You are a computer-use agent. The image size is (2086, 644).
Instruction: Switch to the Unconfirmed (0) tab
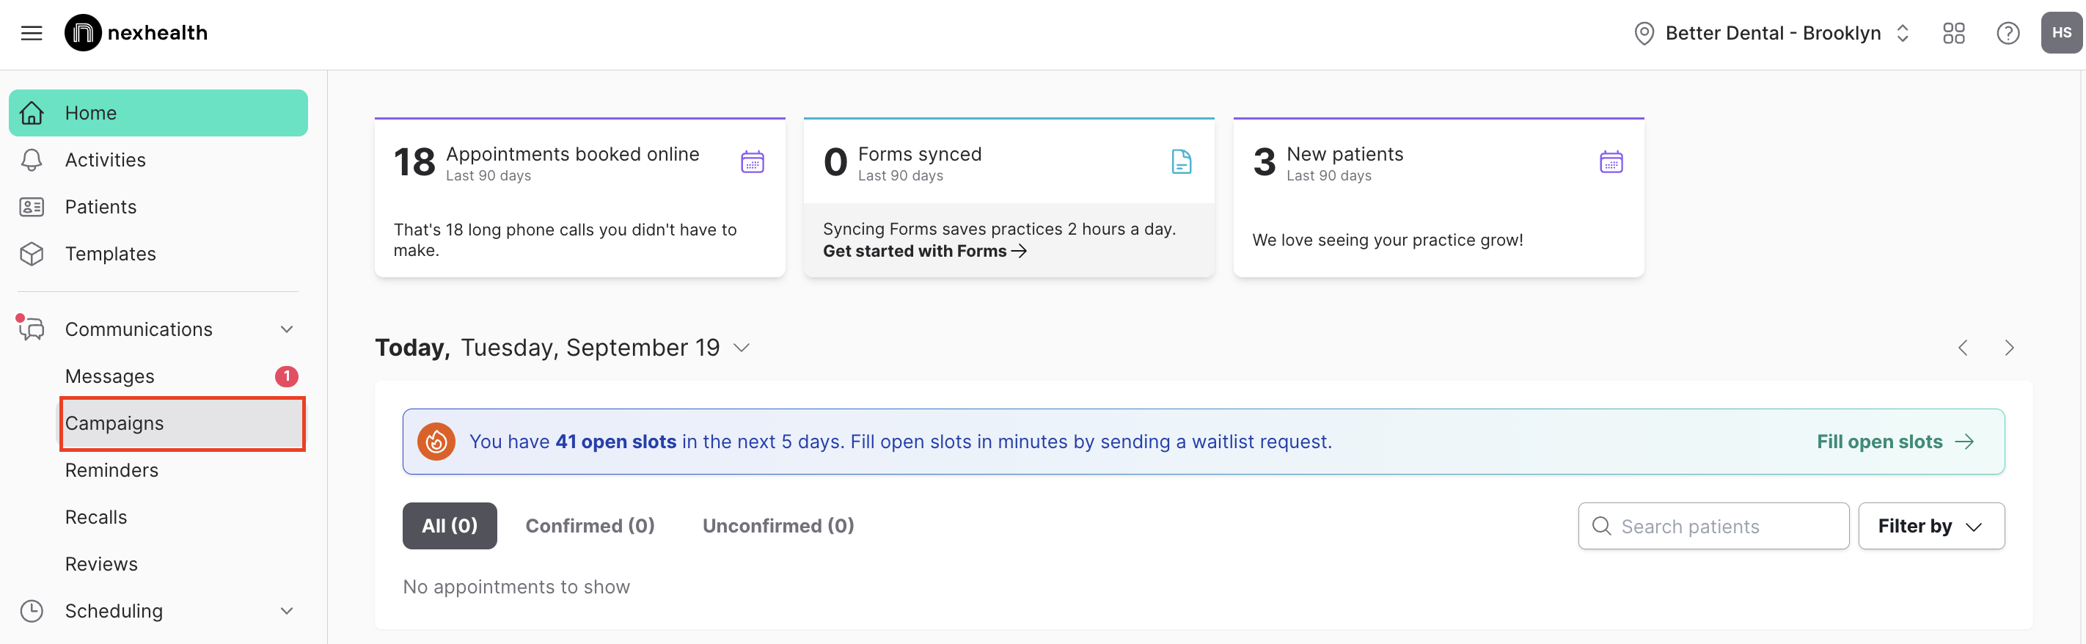777,527
